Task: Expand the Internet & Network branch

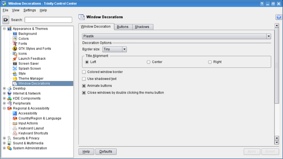Action: coord(4,93)
